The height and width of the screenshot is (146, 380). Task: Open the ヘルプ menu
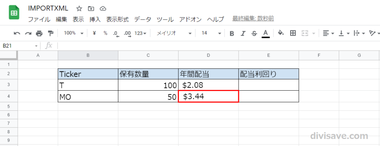[x=216, y=19]
